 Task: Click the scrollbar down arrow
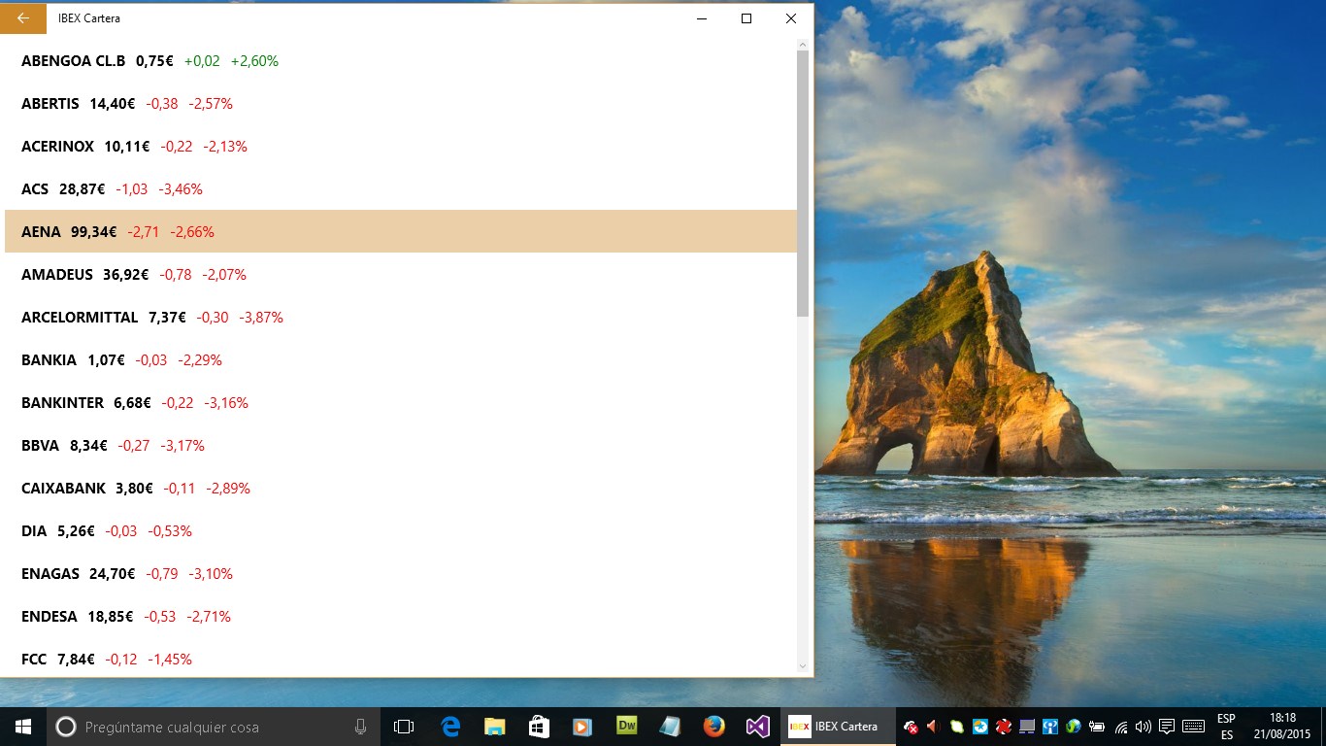click(x=803, y=665)
